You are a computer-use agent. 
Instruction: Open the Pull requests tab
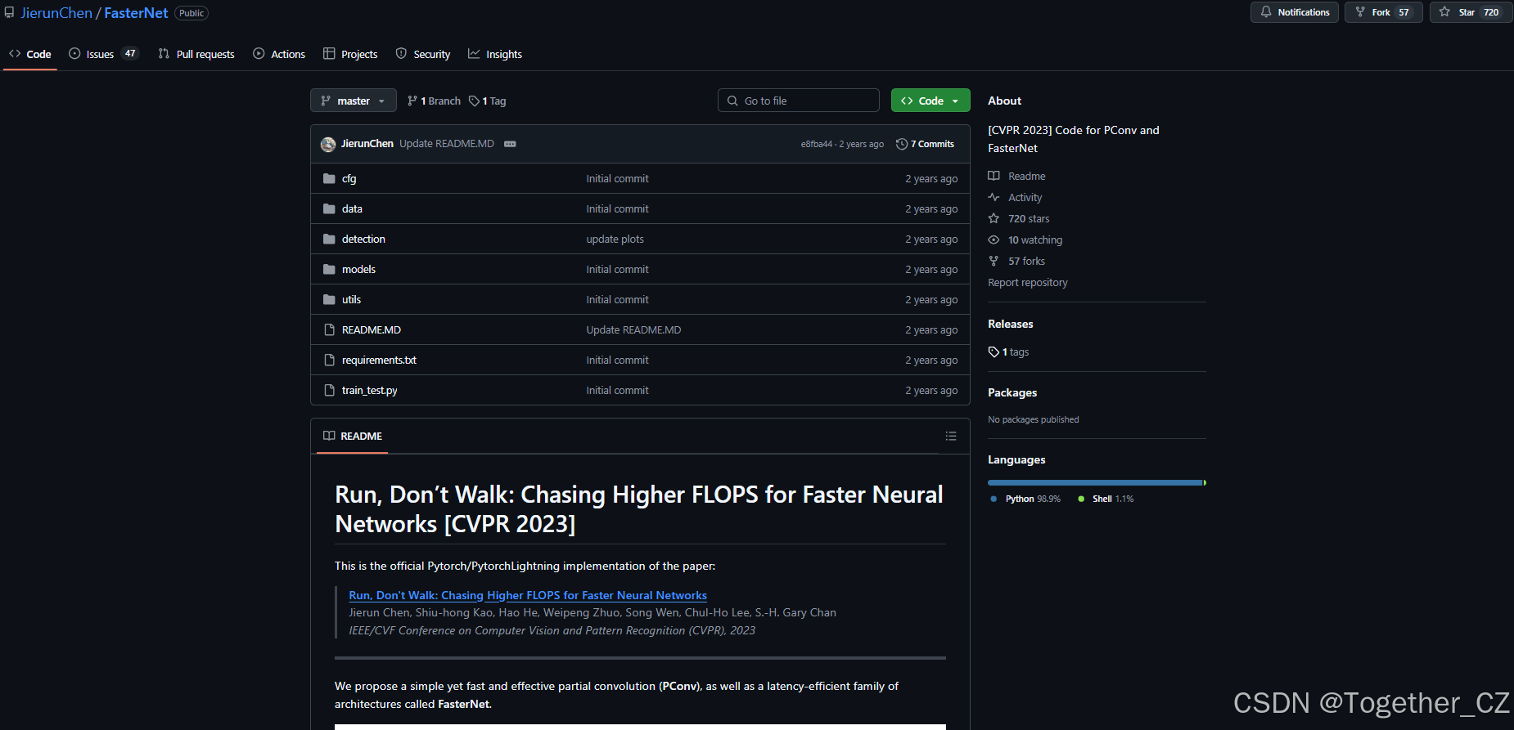tap(196, 54)
